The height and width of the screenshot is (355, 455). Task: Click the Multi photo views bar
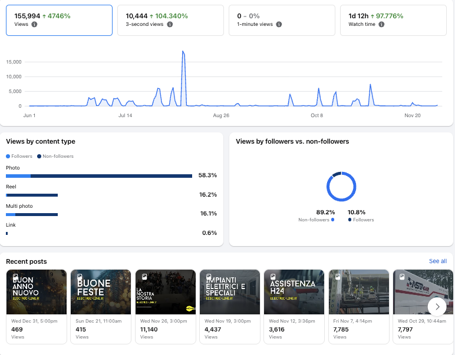coord(32,214)
